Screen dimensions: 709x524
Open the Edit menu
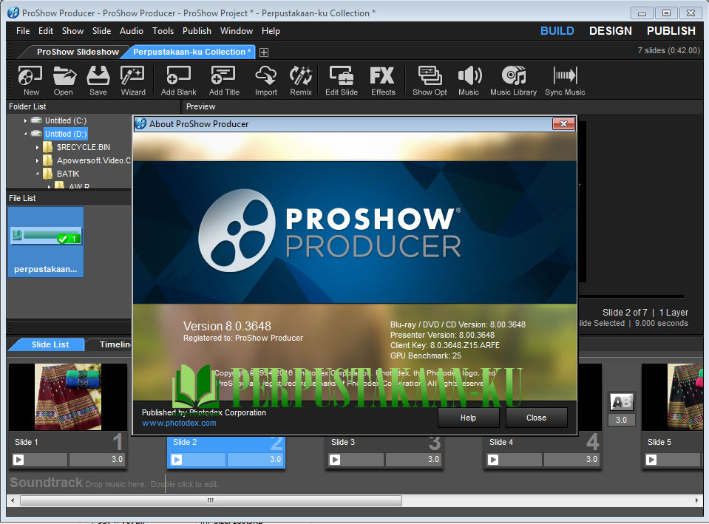click(46, 31)
